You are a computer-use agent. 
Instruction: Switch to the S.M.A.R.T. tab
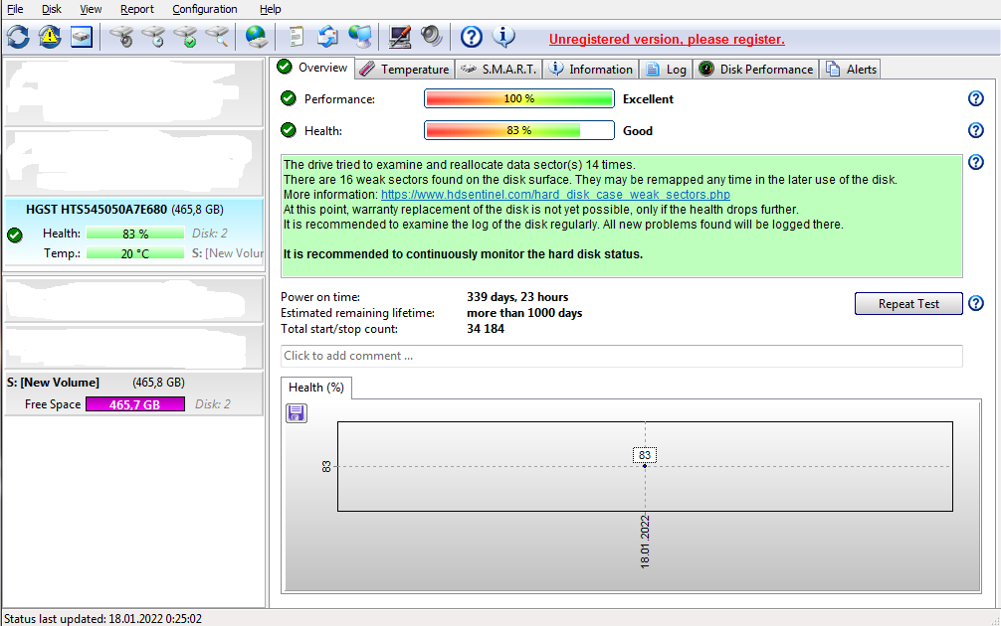pos(499,69)
